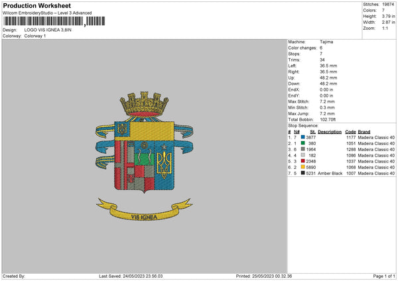
Task: Click the stitch count 2348 in row 5
Action: pyautogui.click(x=310, y=161)
